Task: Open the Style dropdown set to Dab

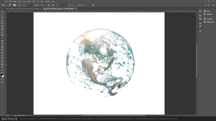Action: (x=61, y=5)
